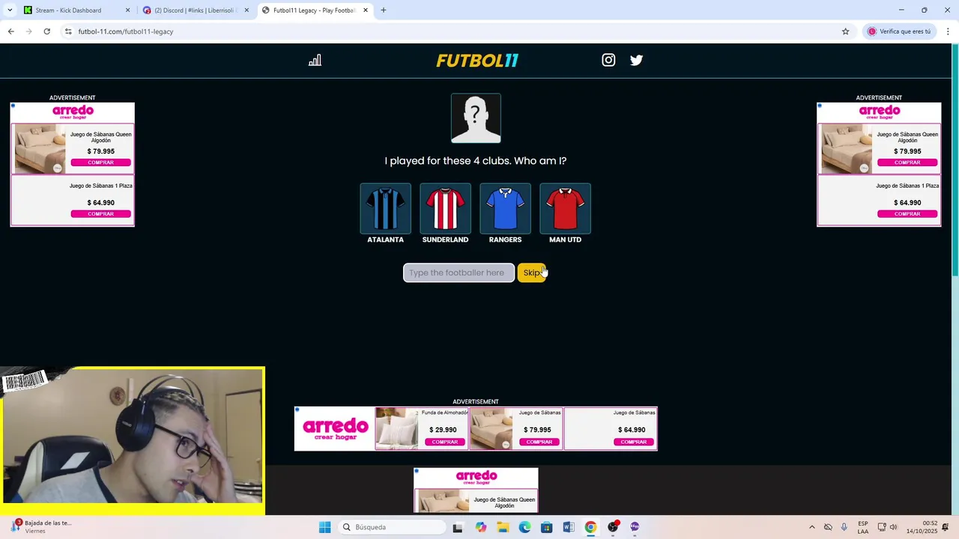Open OBS Studio from taskbar

(x=613, y=527)
